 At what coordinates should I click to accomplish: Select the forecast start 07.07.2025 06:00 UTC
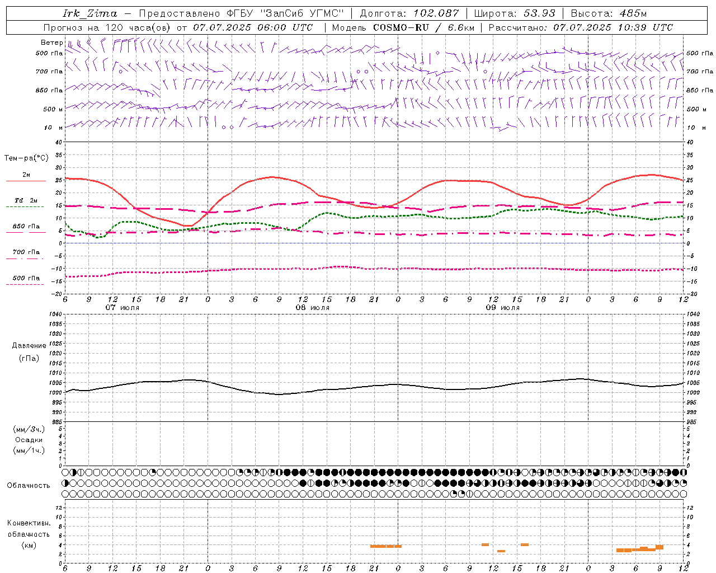click(x=253, y=27)
